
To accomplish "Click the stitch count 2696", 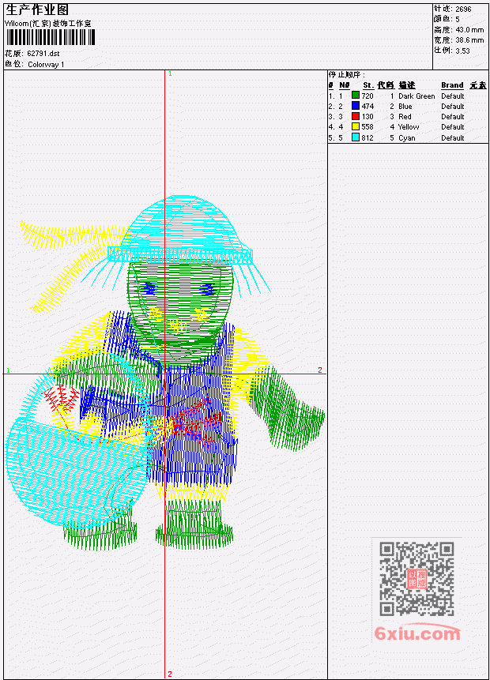I will tap(463, 9).
